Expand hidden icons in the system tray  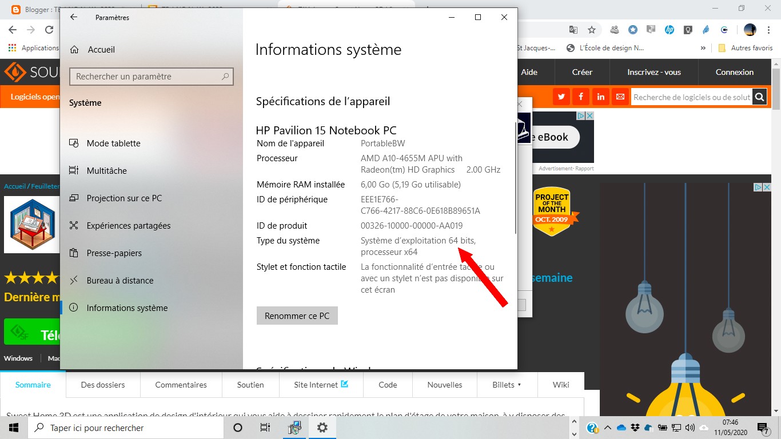coord(608,427)
